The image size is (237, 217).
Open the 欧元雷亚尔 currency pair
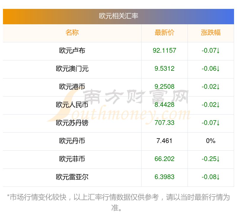[x=72, y=177]
